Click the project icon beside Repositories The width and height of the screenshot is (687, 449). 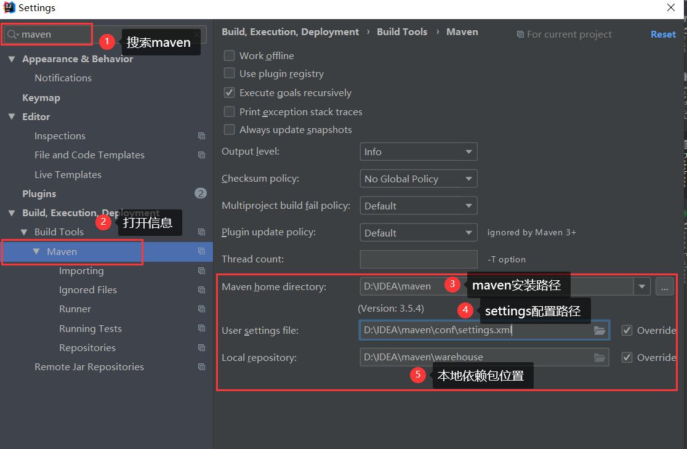click(x=201, y=348)
